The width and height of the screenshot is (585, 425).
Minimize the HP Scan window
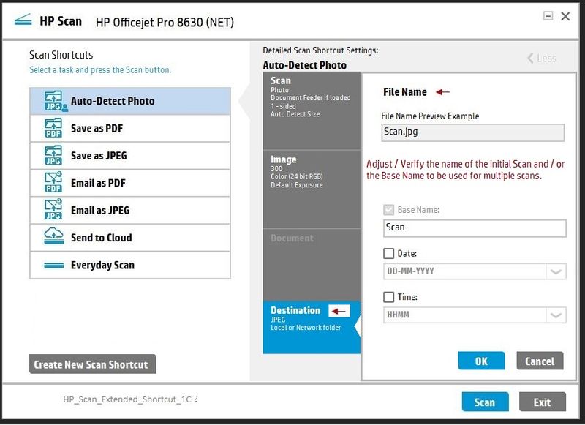tap(548, 15)
